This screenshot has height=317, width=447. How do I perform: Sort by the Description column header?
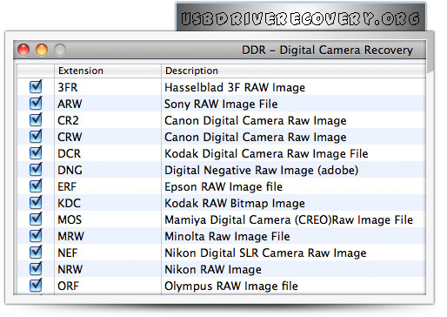pyautogui.click(x=293, y=71)
